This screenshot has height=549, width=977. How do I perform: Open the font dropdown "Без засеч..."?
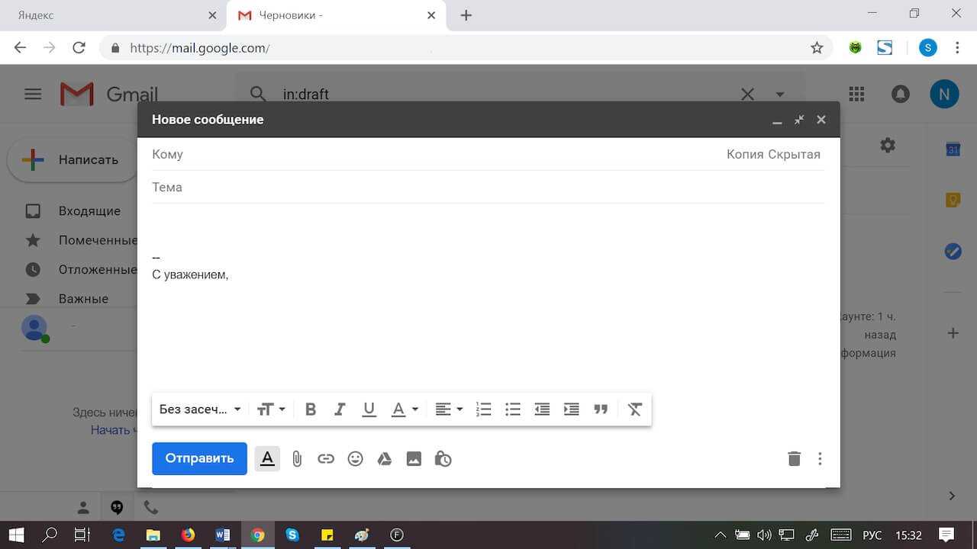tap(199, 409)
